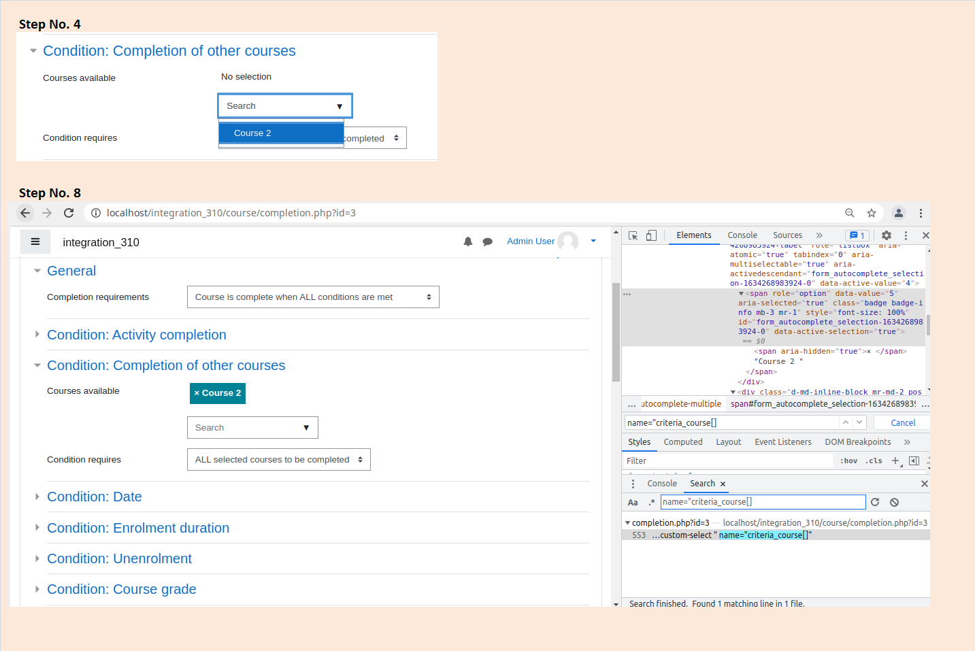Viewport: 975px width, 651px height.
Task: Open the Event Listeners tab
Action: [783, 442]
